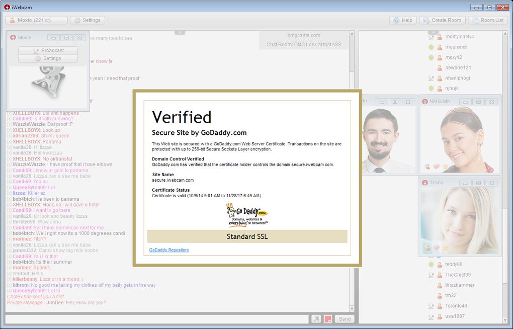This screenshot has height=329, width=513.
Task: Open the Room List
Action: pos(488,20)
